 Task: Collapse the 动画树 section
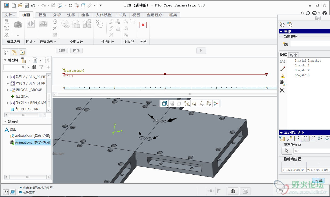click(5, 122)
